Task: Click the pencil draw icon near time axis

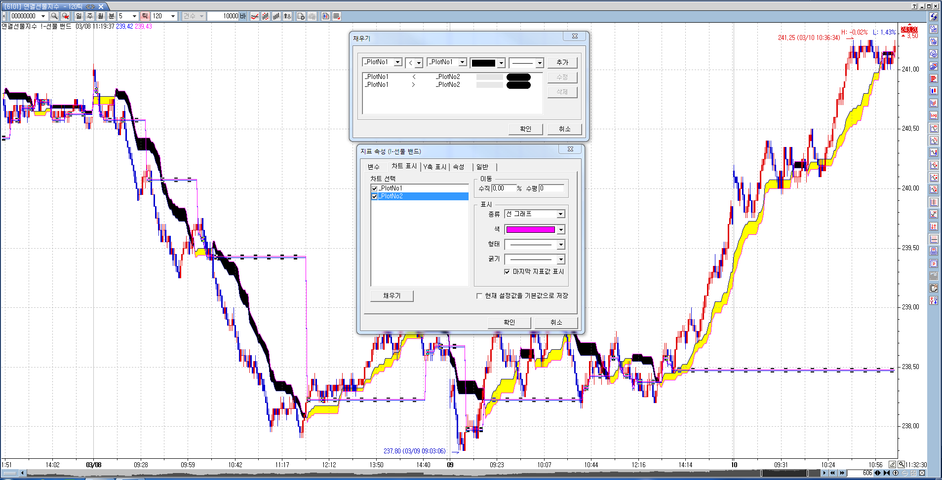Action: (892, 464)
